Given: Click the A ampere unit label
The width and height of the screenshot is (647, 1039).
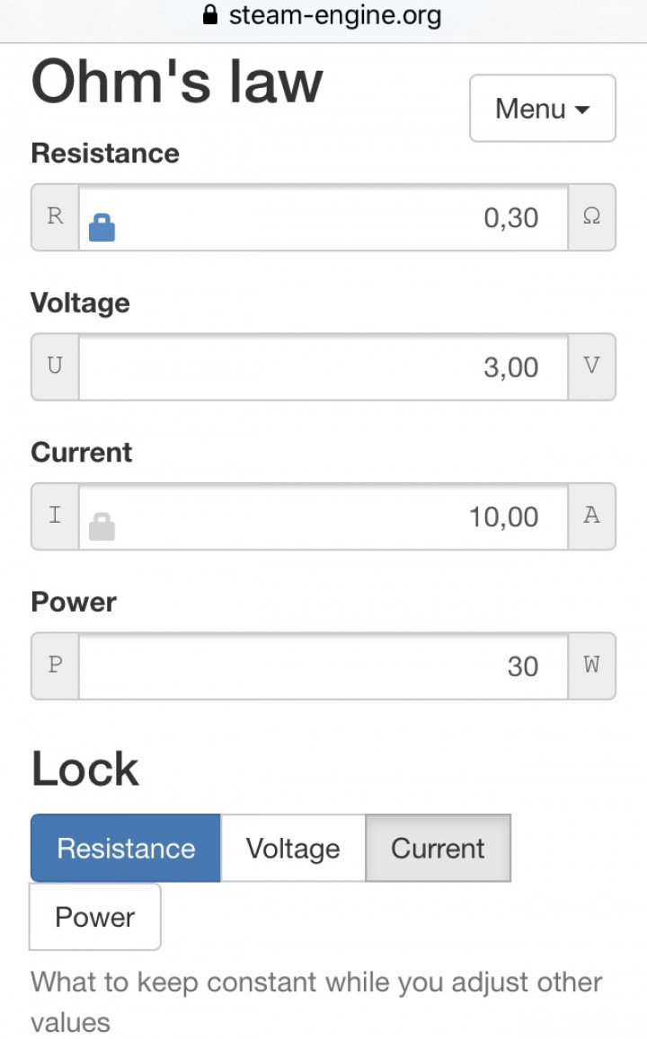Looking at the screenshot, I should 592,516.
